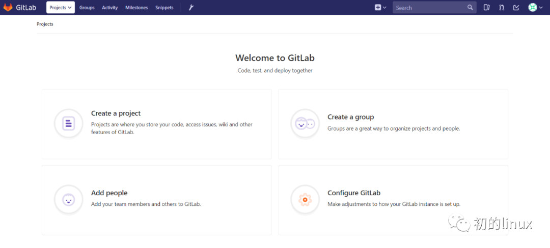Click 'Make adjustments to how' description

[x=394, y=204]
